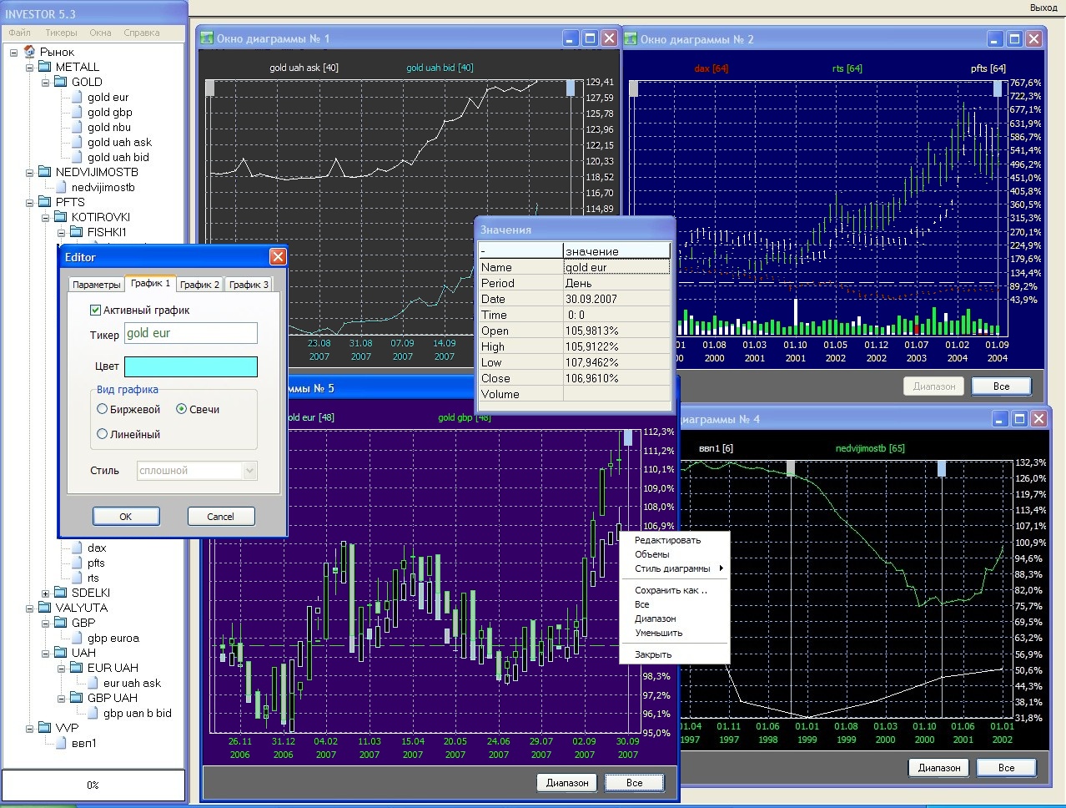Screen dimensions: 1066x808
Task: Click the ввп1 document icon in tree
Action: click(x=61, y=743)
